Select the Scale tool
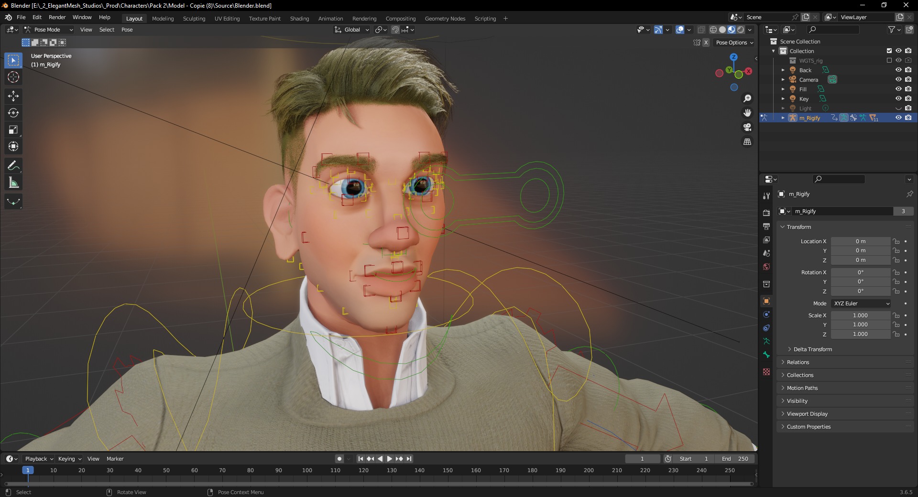Image resolution: width=918 pixels, height=497 pixels. coord(13,130)
